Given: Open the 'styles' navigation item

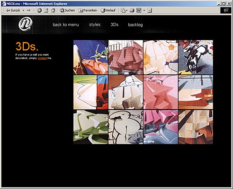Looking at the screenshot, I should (x=95, y=25).
